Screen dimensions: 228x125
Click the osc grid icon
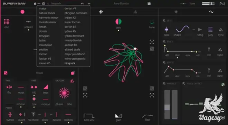tap(7, 22)
